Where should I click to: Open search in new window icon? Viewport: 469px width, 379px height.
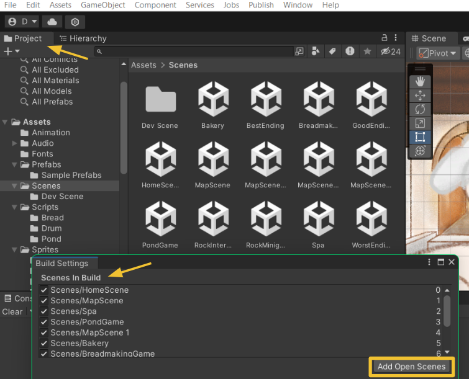pyautogui.click(x=299, y=51)
